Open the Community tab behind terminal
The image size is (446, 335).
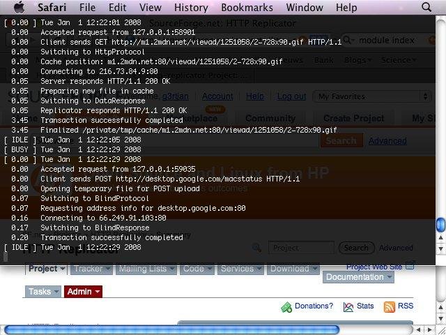[x=270, y=118]
